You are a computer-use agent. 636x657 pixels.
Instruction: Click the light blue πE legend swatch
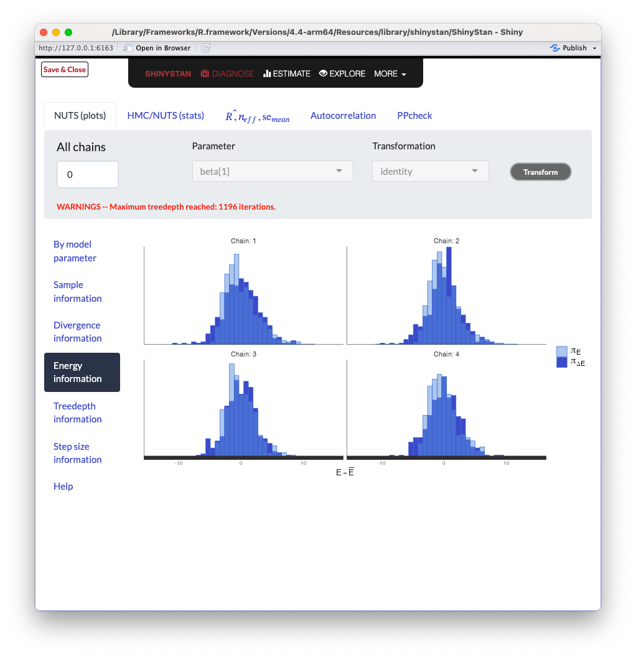click(x=562, y=352)
